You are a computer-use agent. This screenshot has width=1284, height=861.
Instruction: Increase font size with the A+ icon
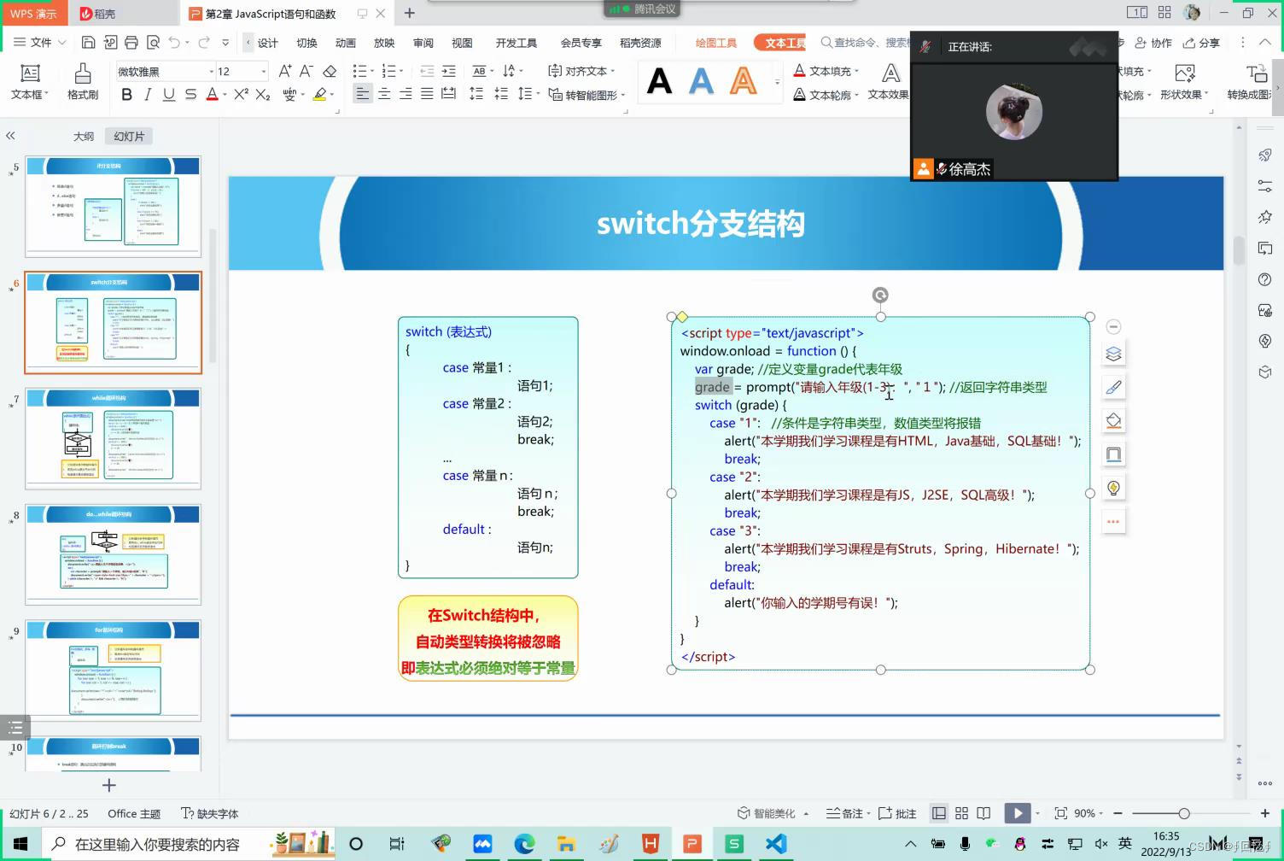point(285,71)
